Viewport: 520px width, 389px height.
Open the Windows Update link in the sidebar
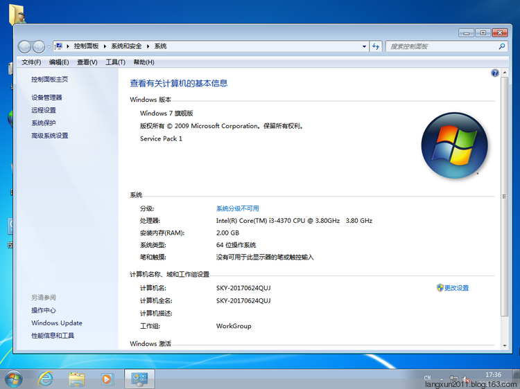pos(56,323)
